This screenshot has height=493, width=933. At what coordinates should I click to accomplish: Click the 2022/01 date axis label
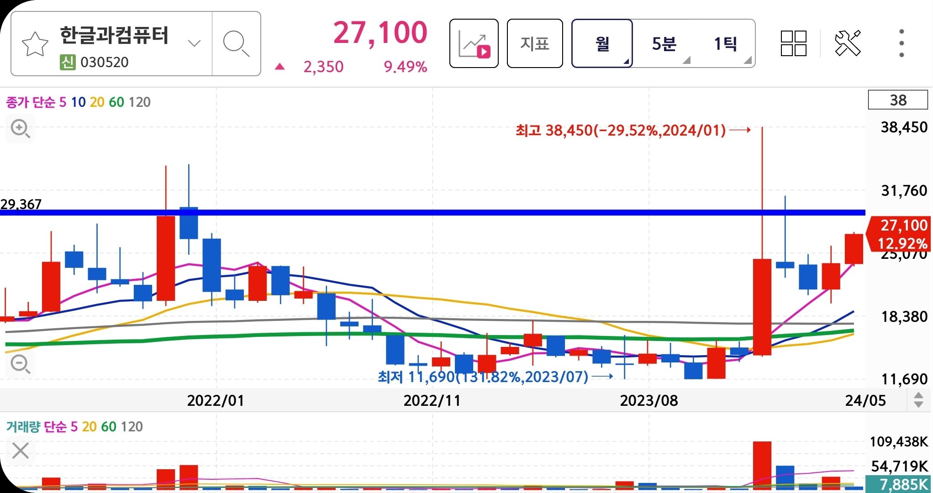[216, 400]
